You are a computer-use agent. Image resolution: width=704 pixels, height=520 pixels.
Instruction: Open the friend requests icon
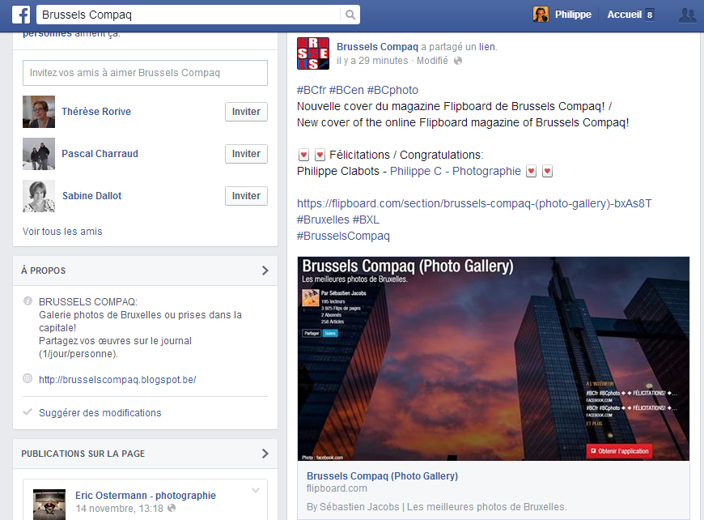pyautogui.click(x=687, y=15)
